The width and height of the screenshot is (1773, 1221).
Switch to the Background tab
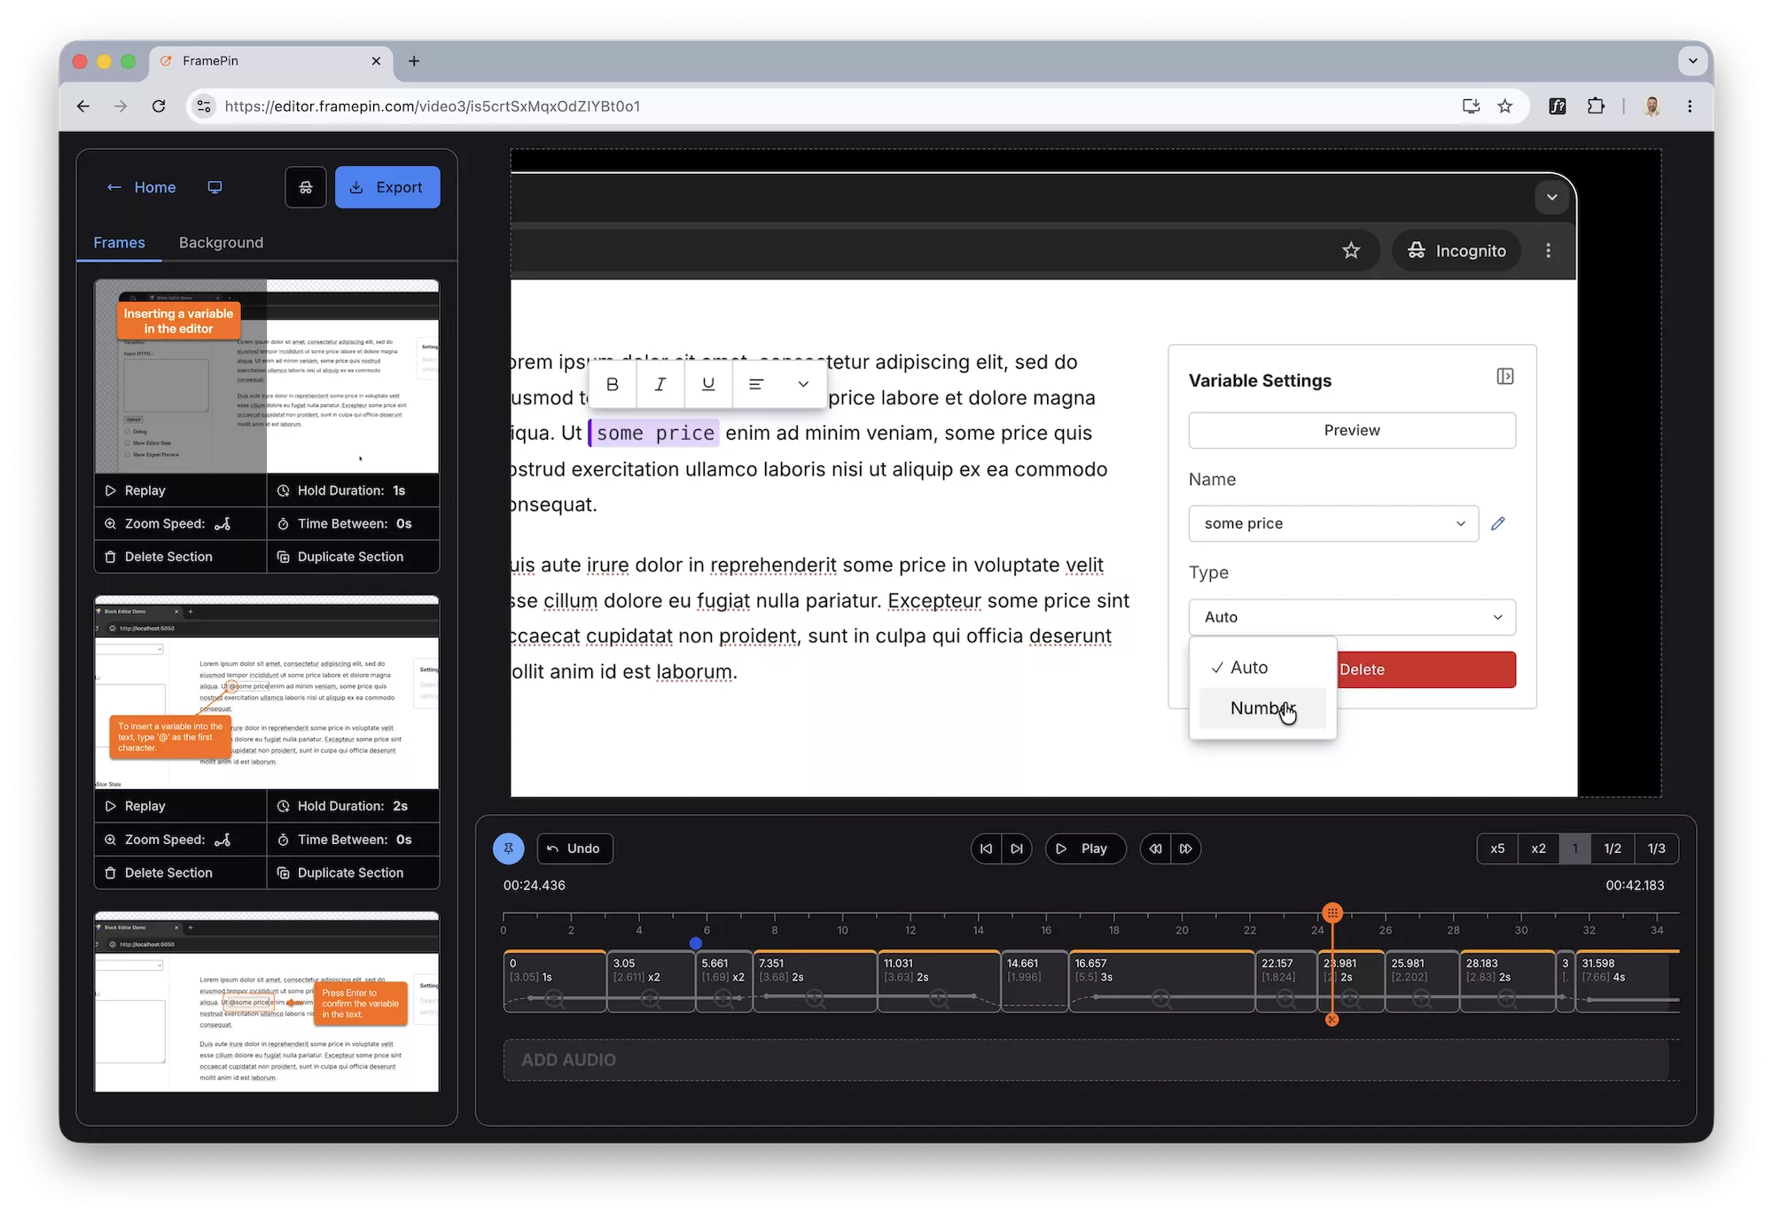coord(221,242)
